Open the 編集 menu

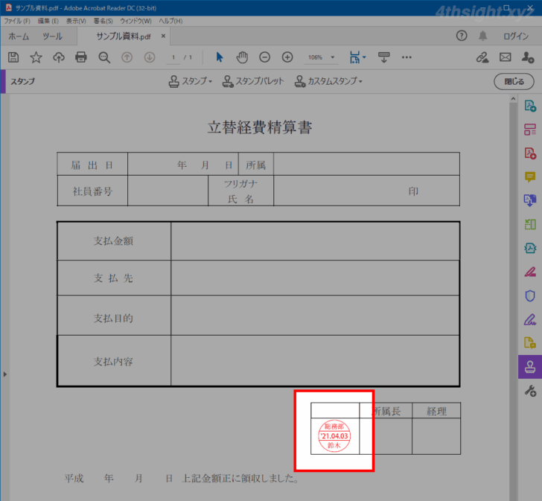point(48,21)
